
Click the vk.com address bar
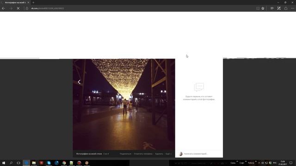[140, 8]
